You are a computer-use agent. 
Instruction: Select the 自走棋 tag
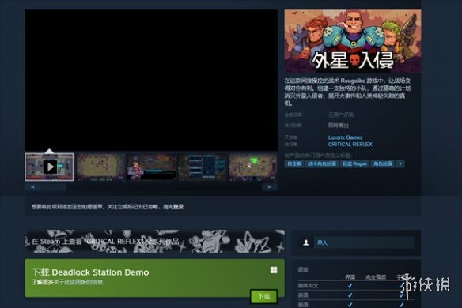pos(294,163)
